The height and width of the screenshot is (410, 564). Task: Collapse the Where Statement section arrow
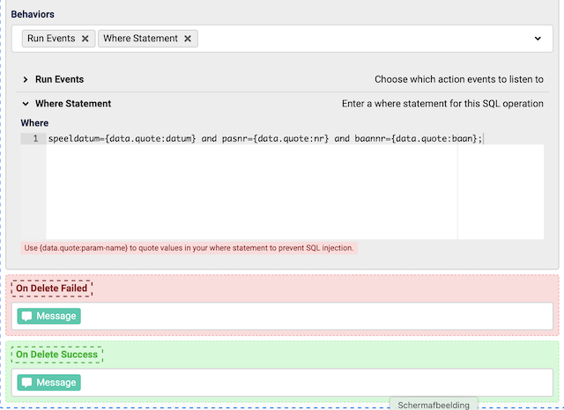pyautogui.click(x=26, y=104)
